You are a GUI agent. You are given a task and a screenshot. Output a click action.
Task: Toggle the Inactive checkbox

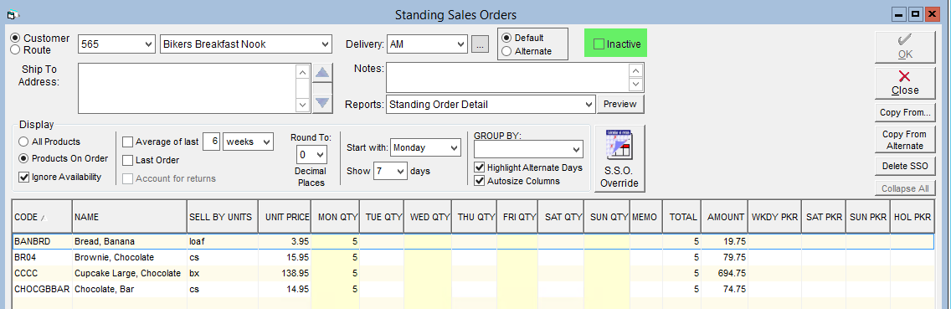599,44
